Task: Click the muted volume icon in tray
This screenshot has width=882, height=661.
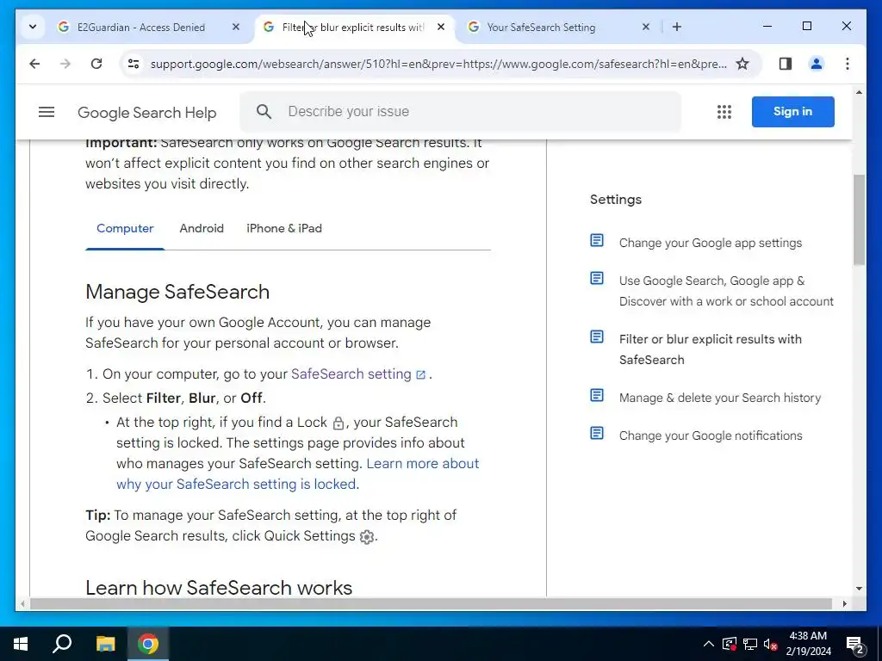Action: (x=771, y=644)
